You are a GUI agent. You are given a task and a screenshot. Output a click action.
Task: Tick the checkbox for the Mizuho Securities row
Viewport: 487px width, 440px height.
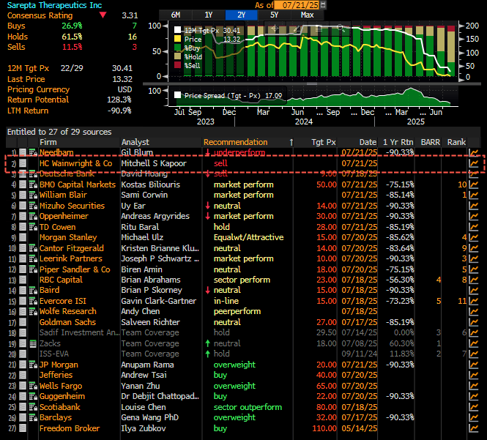(23, 206)
